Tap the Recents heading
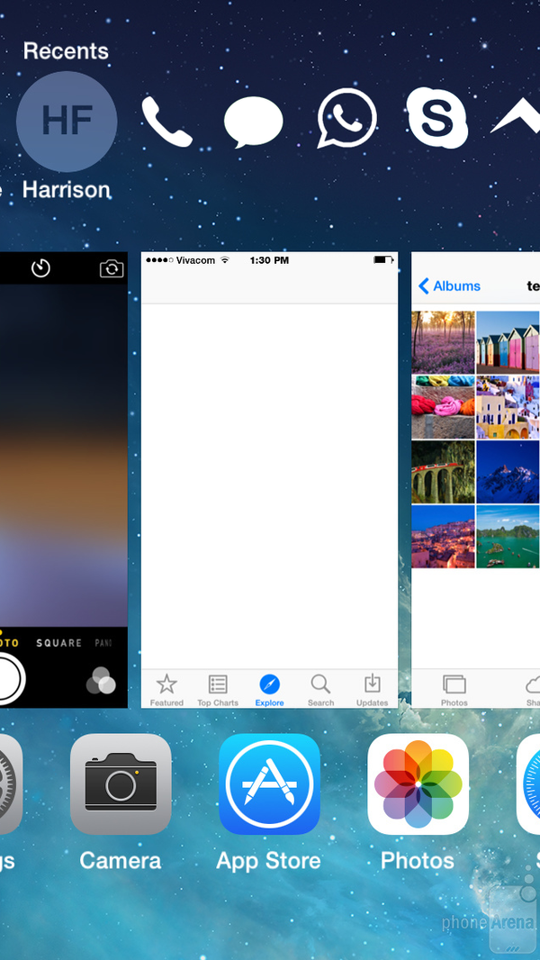 tap(66, 50)
